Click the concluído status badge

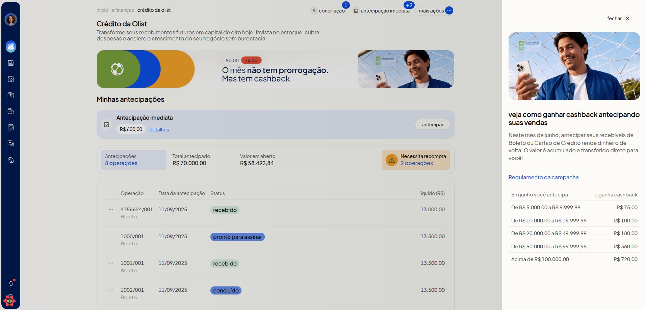[x=226, y=290]
